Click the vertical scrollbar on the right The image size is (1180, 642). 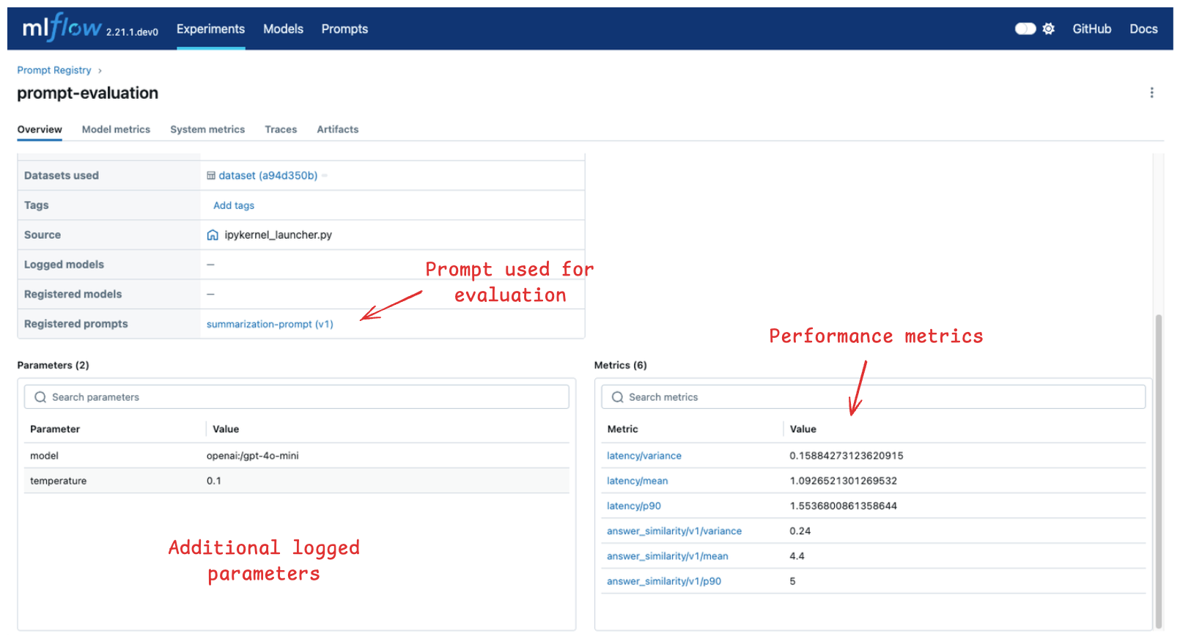point(1158,469)
